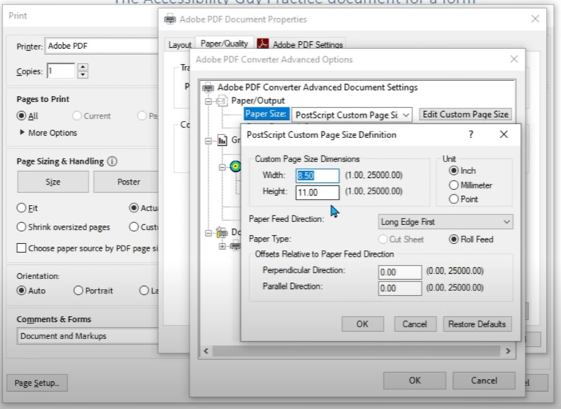561x409 pixels.
Task: Select the Paper Size tree label
Action: (x=265, y=114)
